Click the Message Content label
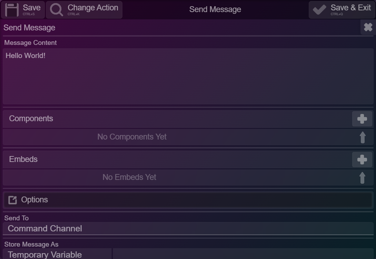The image size is (376, 259). tap(30, 43)
